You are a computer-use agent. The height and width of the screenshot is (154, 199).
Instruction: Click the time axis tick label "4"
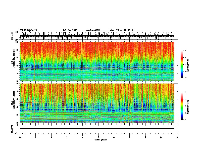(83, 137)
